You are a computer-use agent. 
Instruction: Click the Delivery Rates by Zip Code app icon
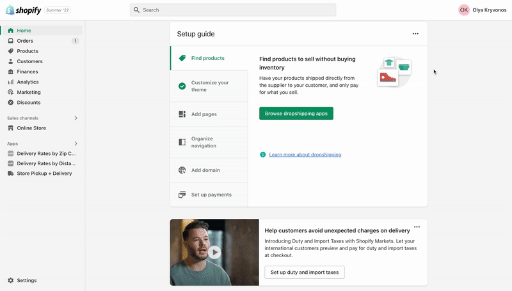click(10, 153)
